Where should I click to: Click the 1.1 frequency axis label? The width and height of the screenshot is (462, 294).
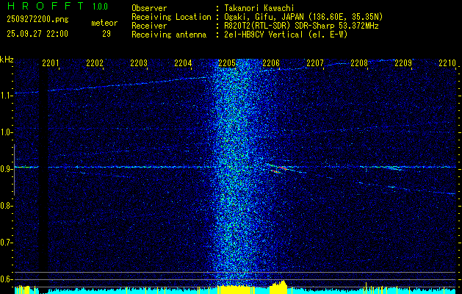pos(6,96)
